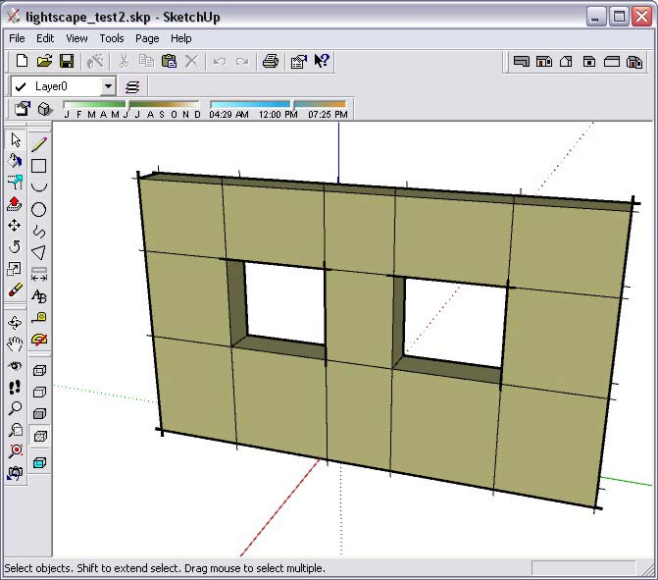The image size is (658, 580).
Task: Select the Arc drawing tool
Action: [39, 187]
